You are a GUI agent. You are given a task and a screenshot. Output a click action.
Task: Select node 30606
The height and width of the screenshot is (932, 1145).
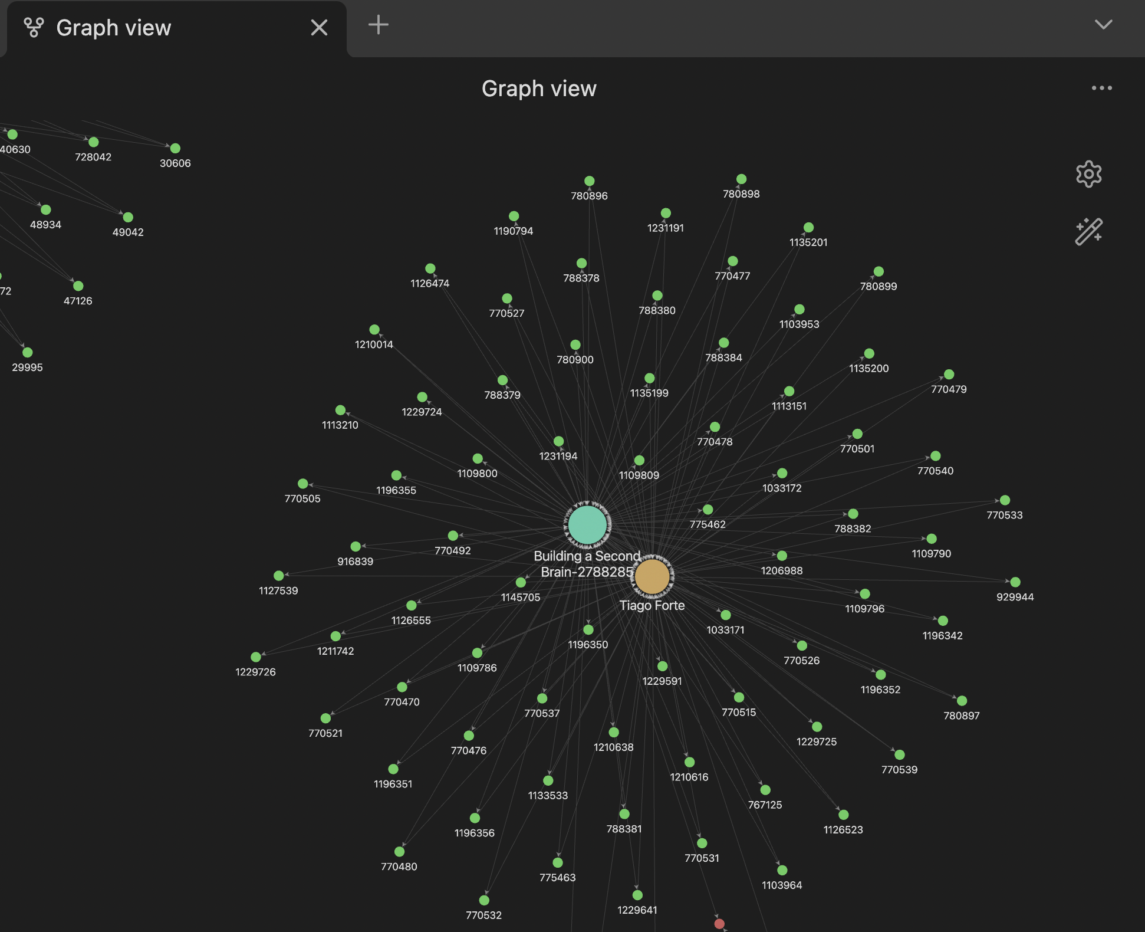point(175,149)
